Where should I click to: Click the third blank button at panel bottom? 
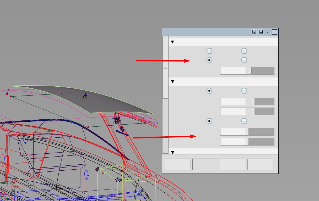(233, 164)
